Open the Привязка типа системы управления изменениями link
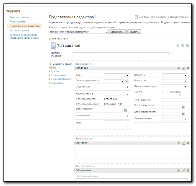Image resolution: width=196 pixels, height=186 pixels. click(x=24, y=36)
